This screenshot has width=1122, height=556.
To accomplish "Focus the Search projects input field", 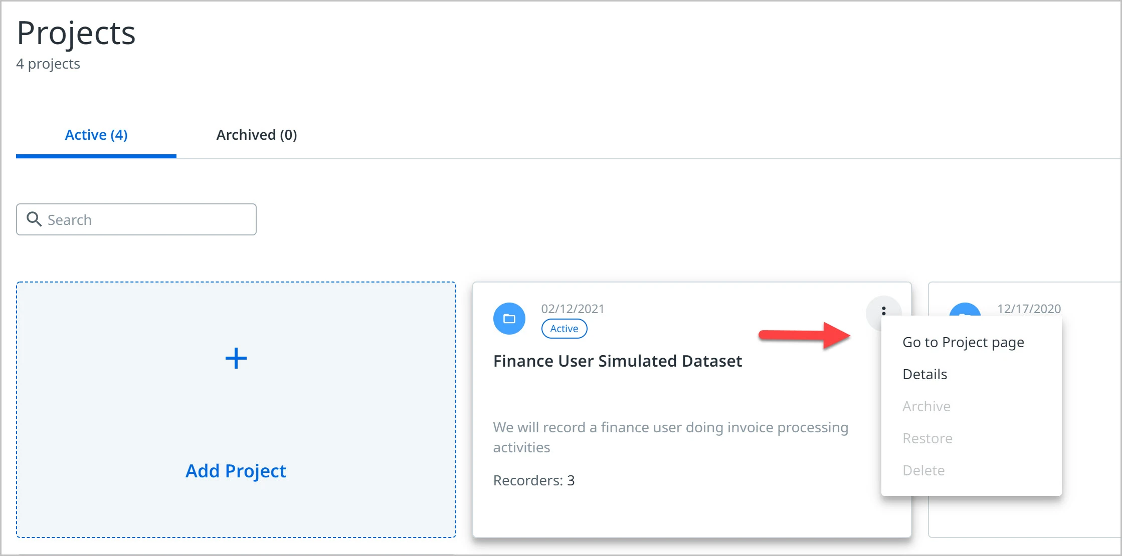I will [136, 219].
